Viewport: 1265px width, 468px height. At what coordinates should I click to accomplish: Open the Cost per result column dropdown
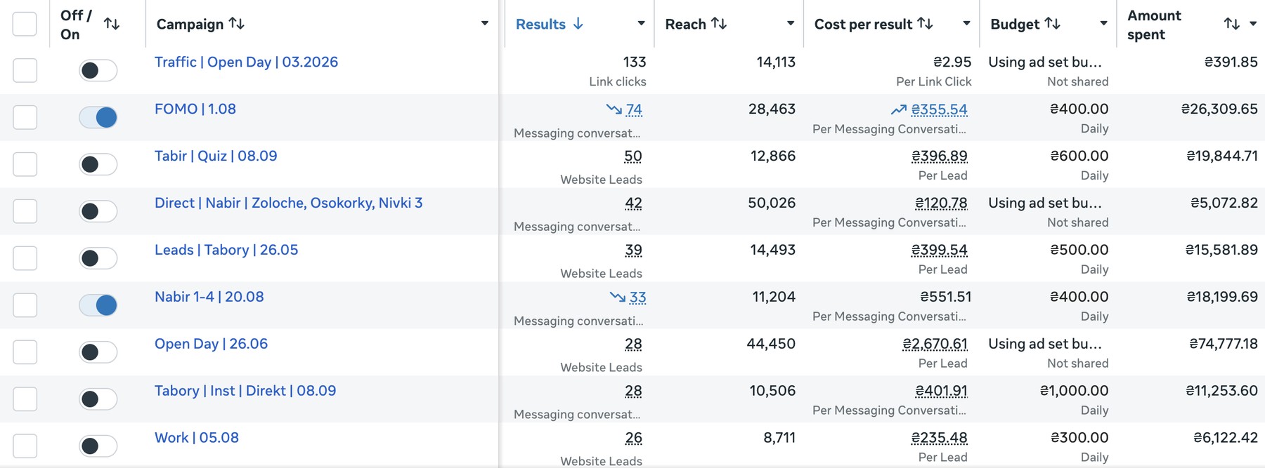tap(966, 24)
